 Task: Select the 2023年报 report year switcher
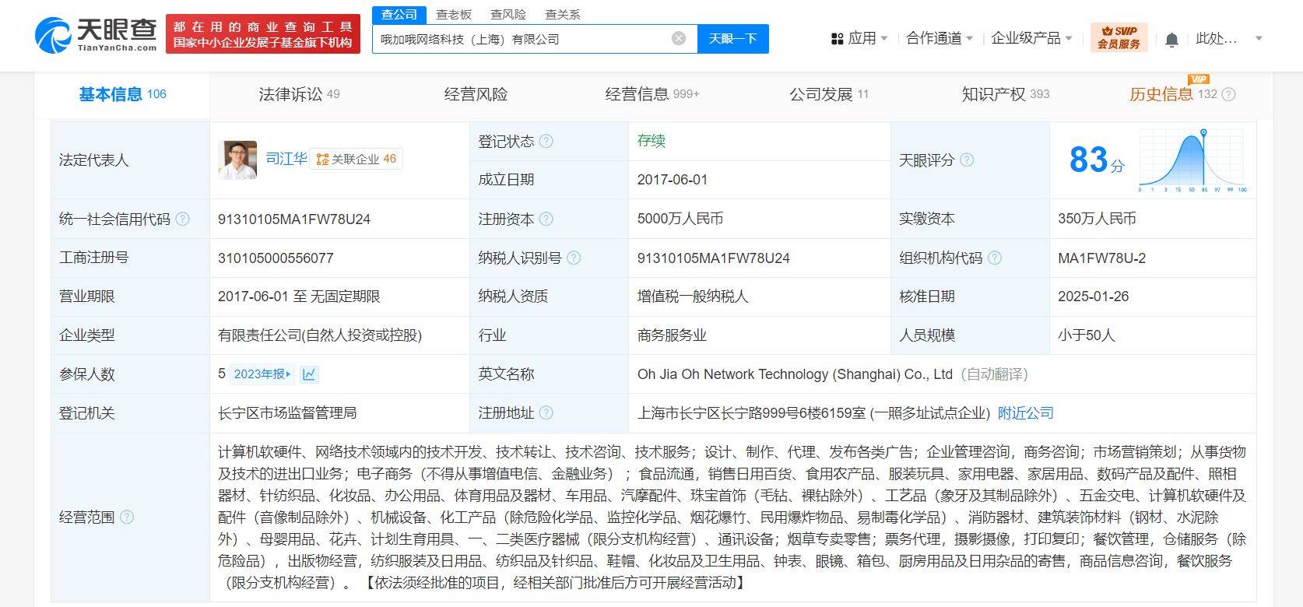pyautogui.click(x=262, y=374)
